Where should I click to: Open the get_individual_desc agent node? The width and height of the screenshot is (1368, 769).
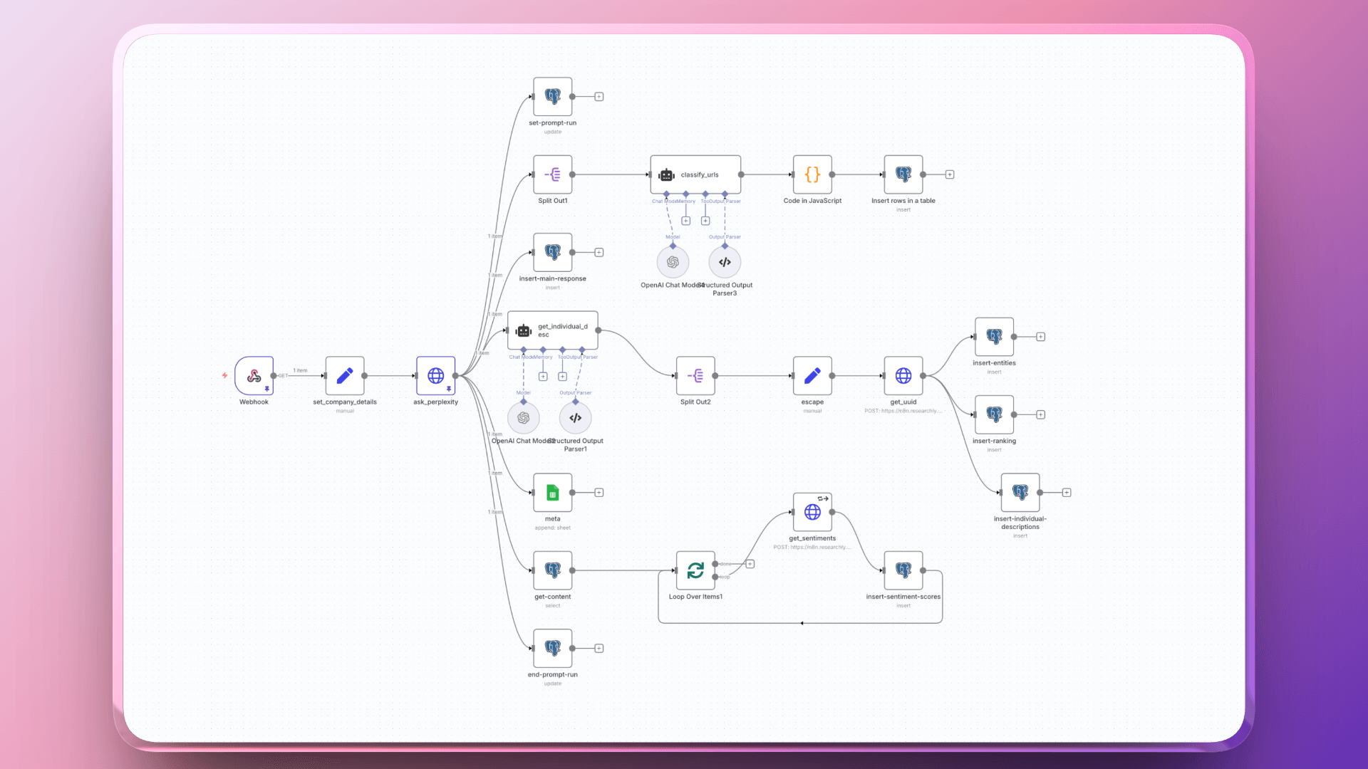pos(552,330)
